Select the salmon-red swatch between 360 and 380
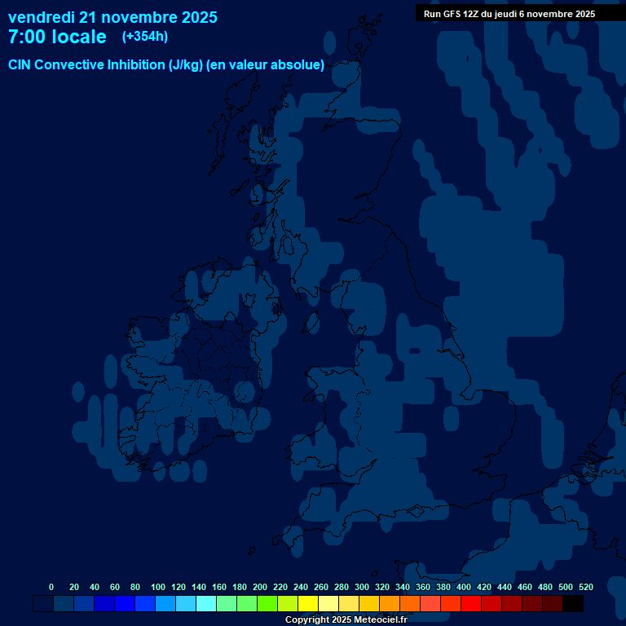Screen dimensions: 626x626 (430, 604)
